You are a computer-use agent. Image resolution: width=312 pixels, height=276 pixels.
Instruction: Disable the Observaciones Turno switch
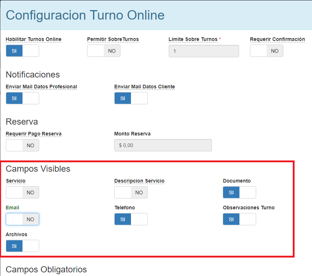[239, 219]
